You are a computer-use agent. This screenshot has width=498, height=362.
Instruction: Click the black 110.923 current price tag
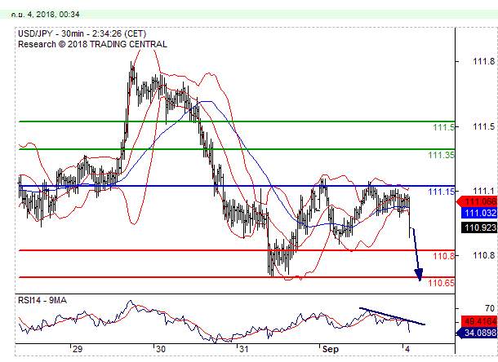pyautogui.click(x=479, y=227)
